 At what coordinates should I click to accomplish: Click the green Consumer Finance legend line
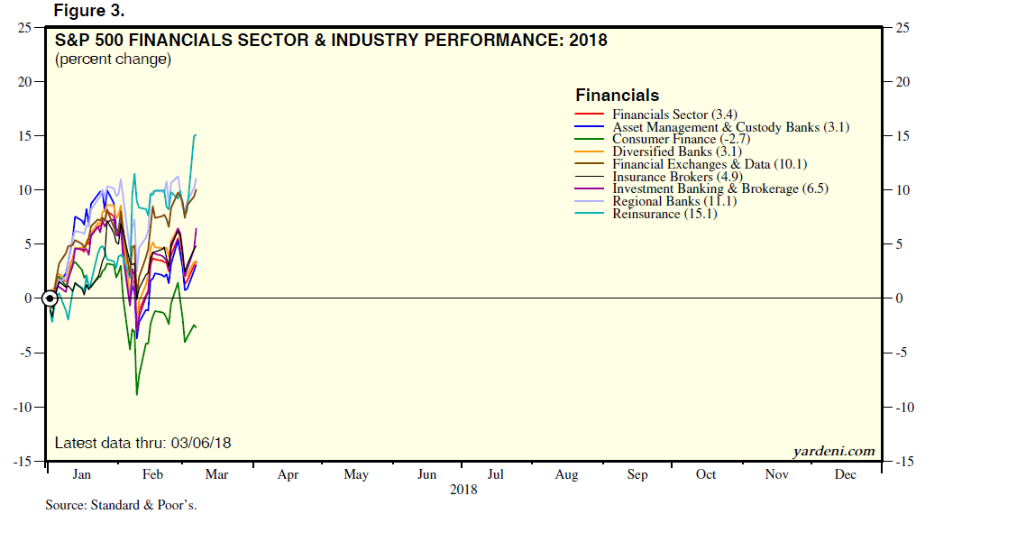[x=589, y=140]
